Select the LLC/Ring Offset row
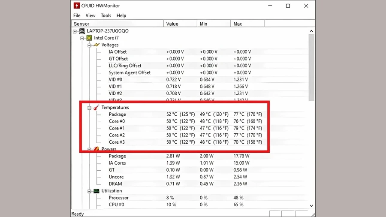Image resolution: width=386 pixels, height=217 pixels. (208, 66)
